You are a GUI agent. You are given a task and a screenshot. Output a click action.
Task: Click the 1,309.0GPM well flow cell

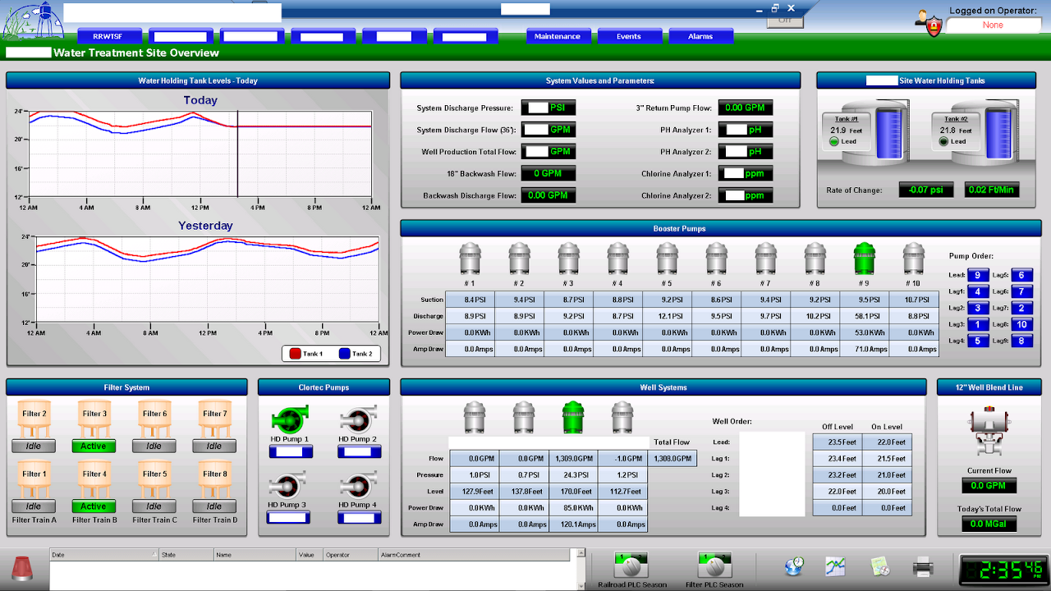coord(573,459)
